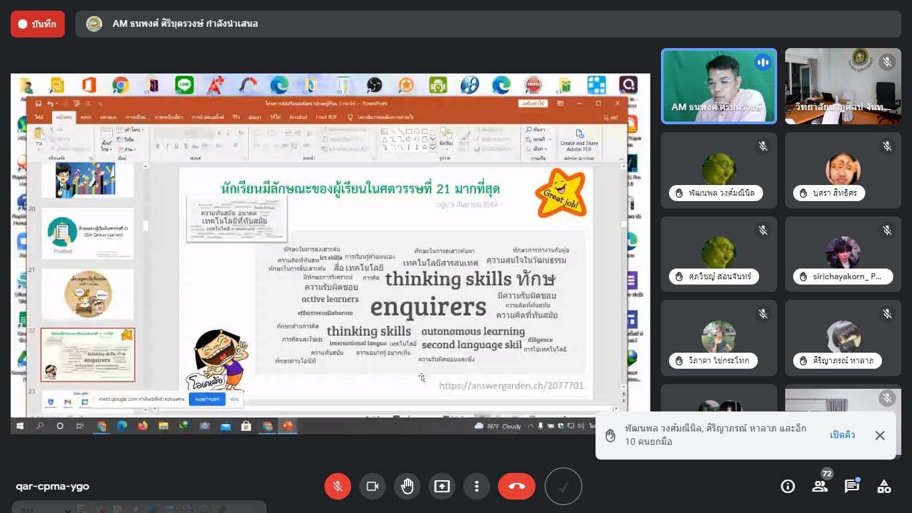Toggle the raise hand button

click(x=407, y=486)
